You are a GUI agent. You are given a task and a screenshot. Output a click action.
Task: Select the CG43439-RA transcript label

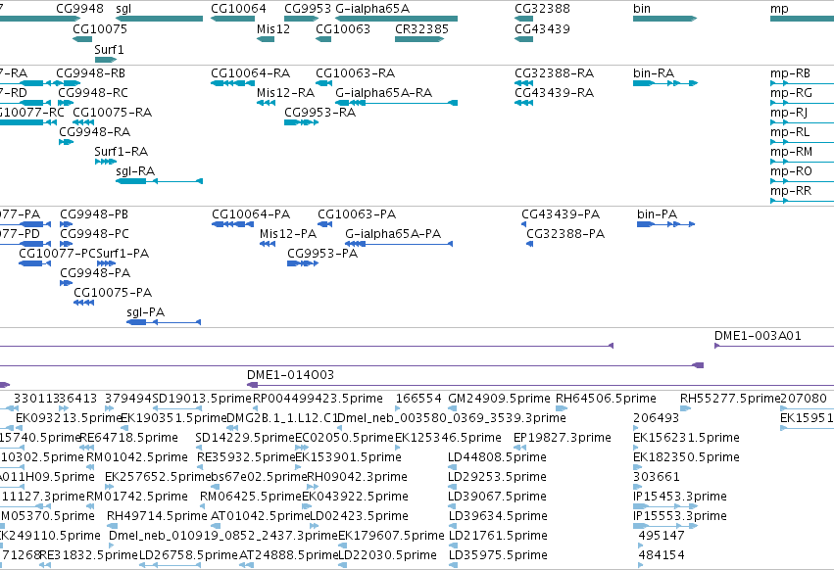(x=555, y=92)
